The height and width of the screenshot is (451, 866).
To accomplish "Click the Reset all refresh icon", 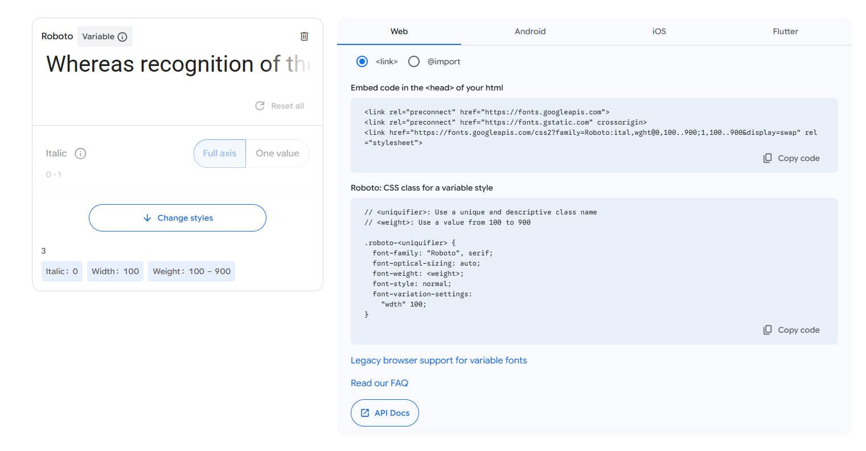I will (260, 106).
